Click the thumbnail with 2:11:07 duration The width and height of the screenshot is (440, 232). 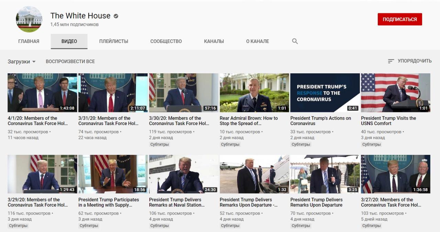(x=113, y=93)
